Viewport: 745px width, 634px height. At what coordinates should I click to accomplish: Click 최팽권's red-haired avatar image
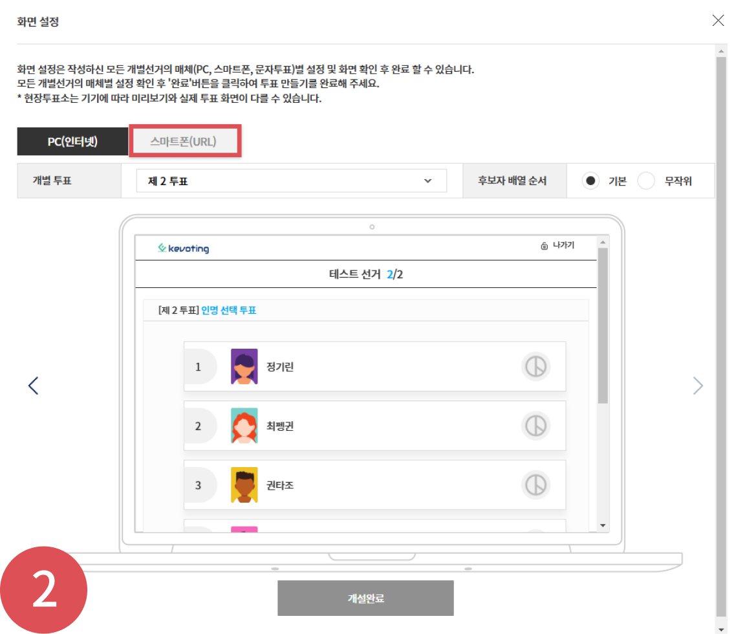(x=244, y=426)
